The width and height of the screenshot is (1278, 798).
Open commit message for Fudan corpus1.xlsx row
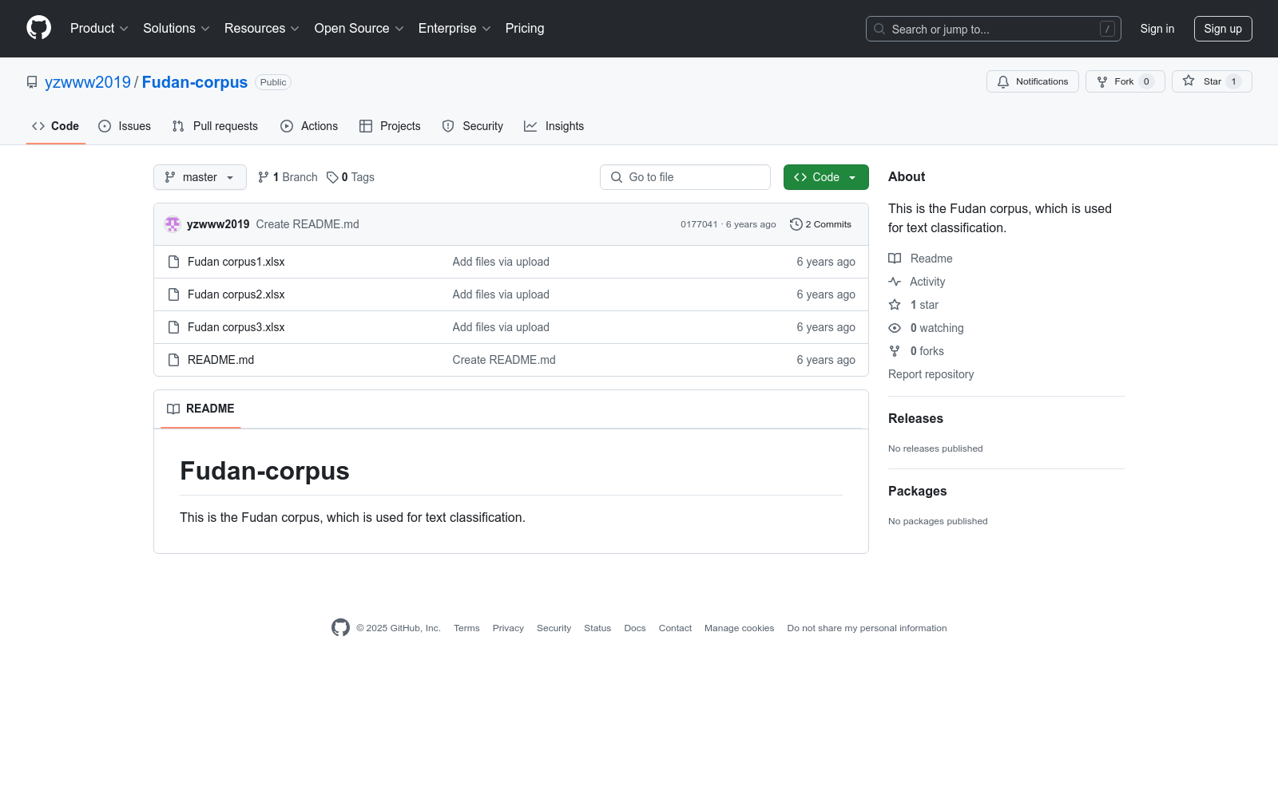pos(501,262)
